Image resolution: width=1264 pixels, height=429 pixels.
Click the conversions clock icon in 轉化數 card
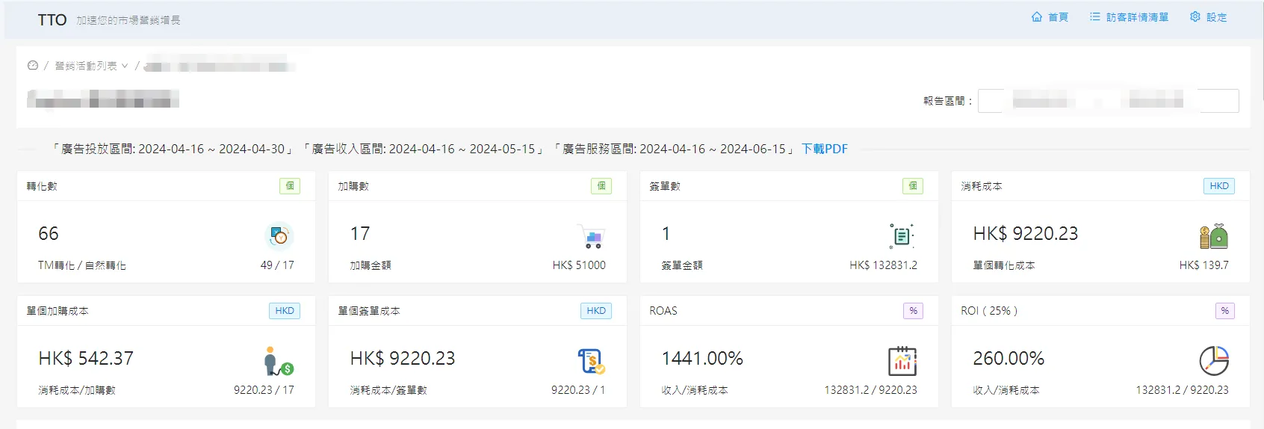point(279,236)
